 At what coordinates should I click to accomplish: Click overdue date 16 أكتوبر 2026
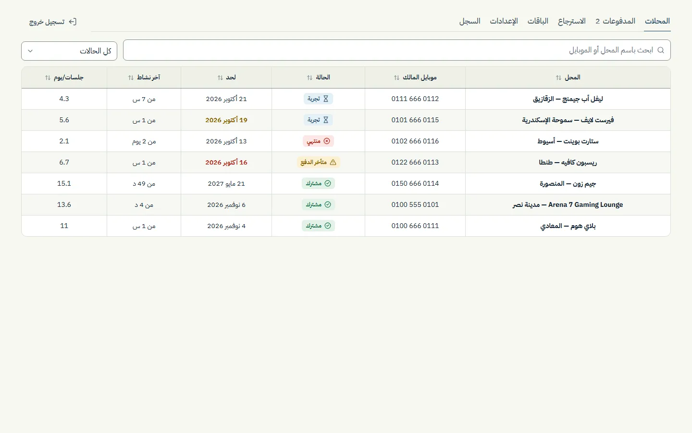pos(226,162)
